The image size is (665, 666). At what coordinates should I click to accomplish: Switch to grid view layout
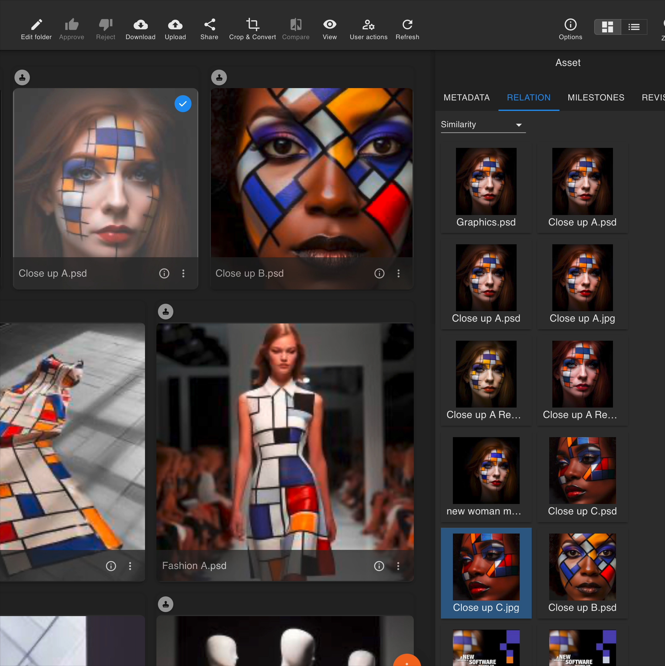607,27
